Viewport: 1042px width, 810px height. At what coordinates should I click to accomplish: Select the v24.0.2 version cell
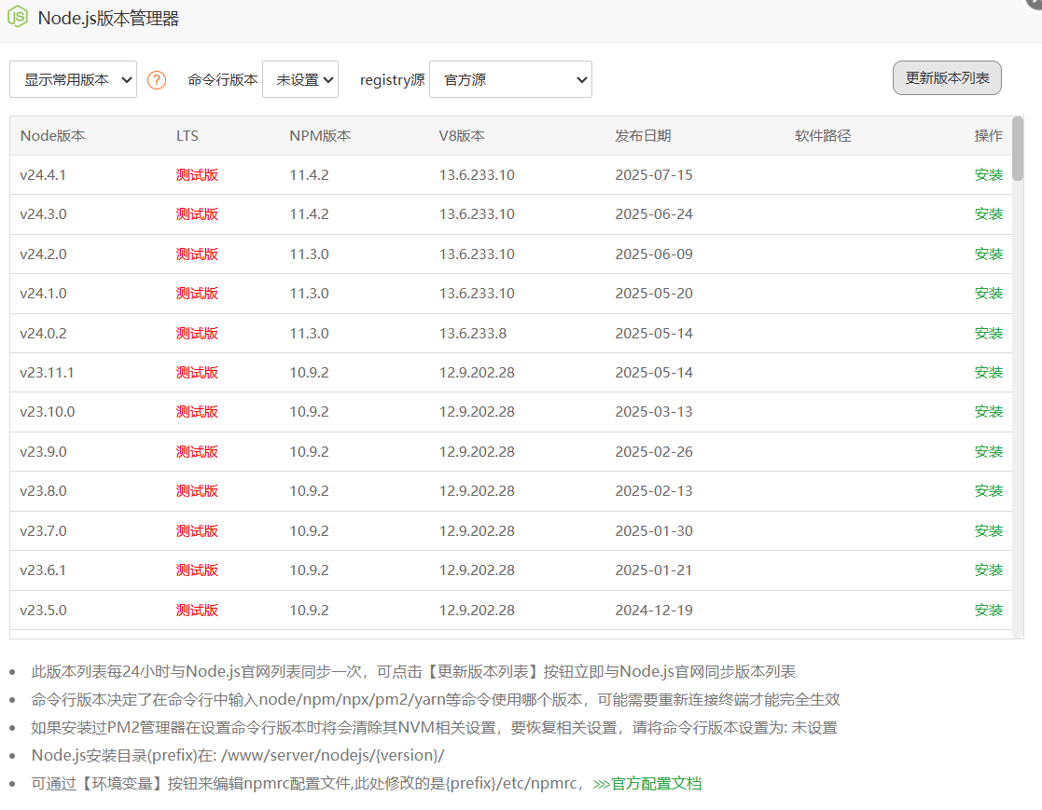(x=43, y=333)
